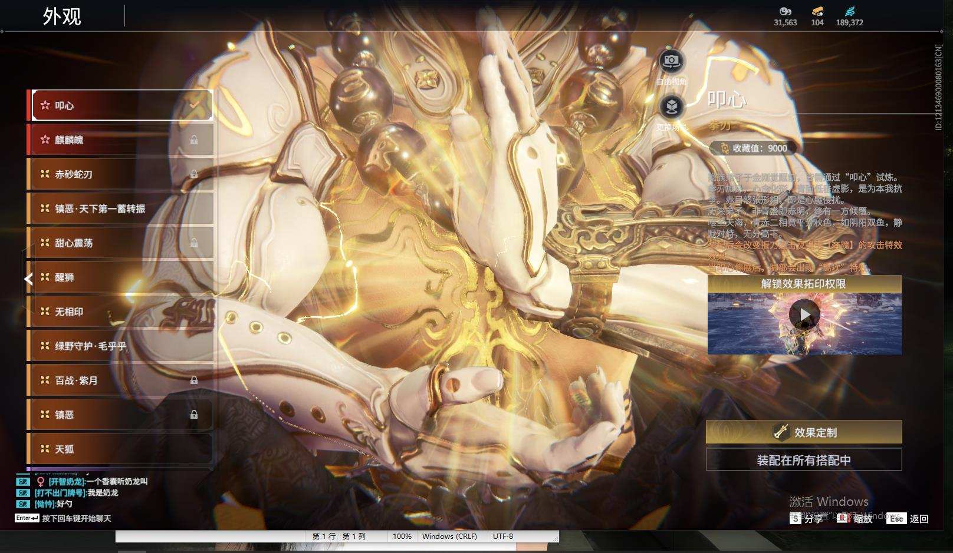Select the 麒麟魄 skin entry
This screenshot has width=953, height=553.
(x=122, y=140)
